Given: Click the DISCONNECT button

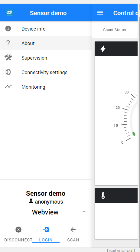Looking at the screenshot, I should [x=18, y=234].
